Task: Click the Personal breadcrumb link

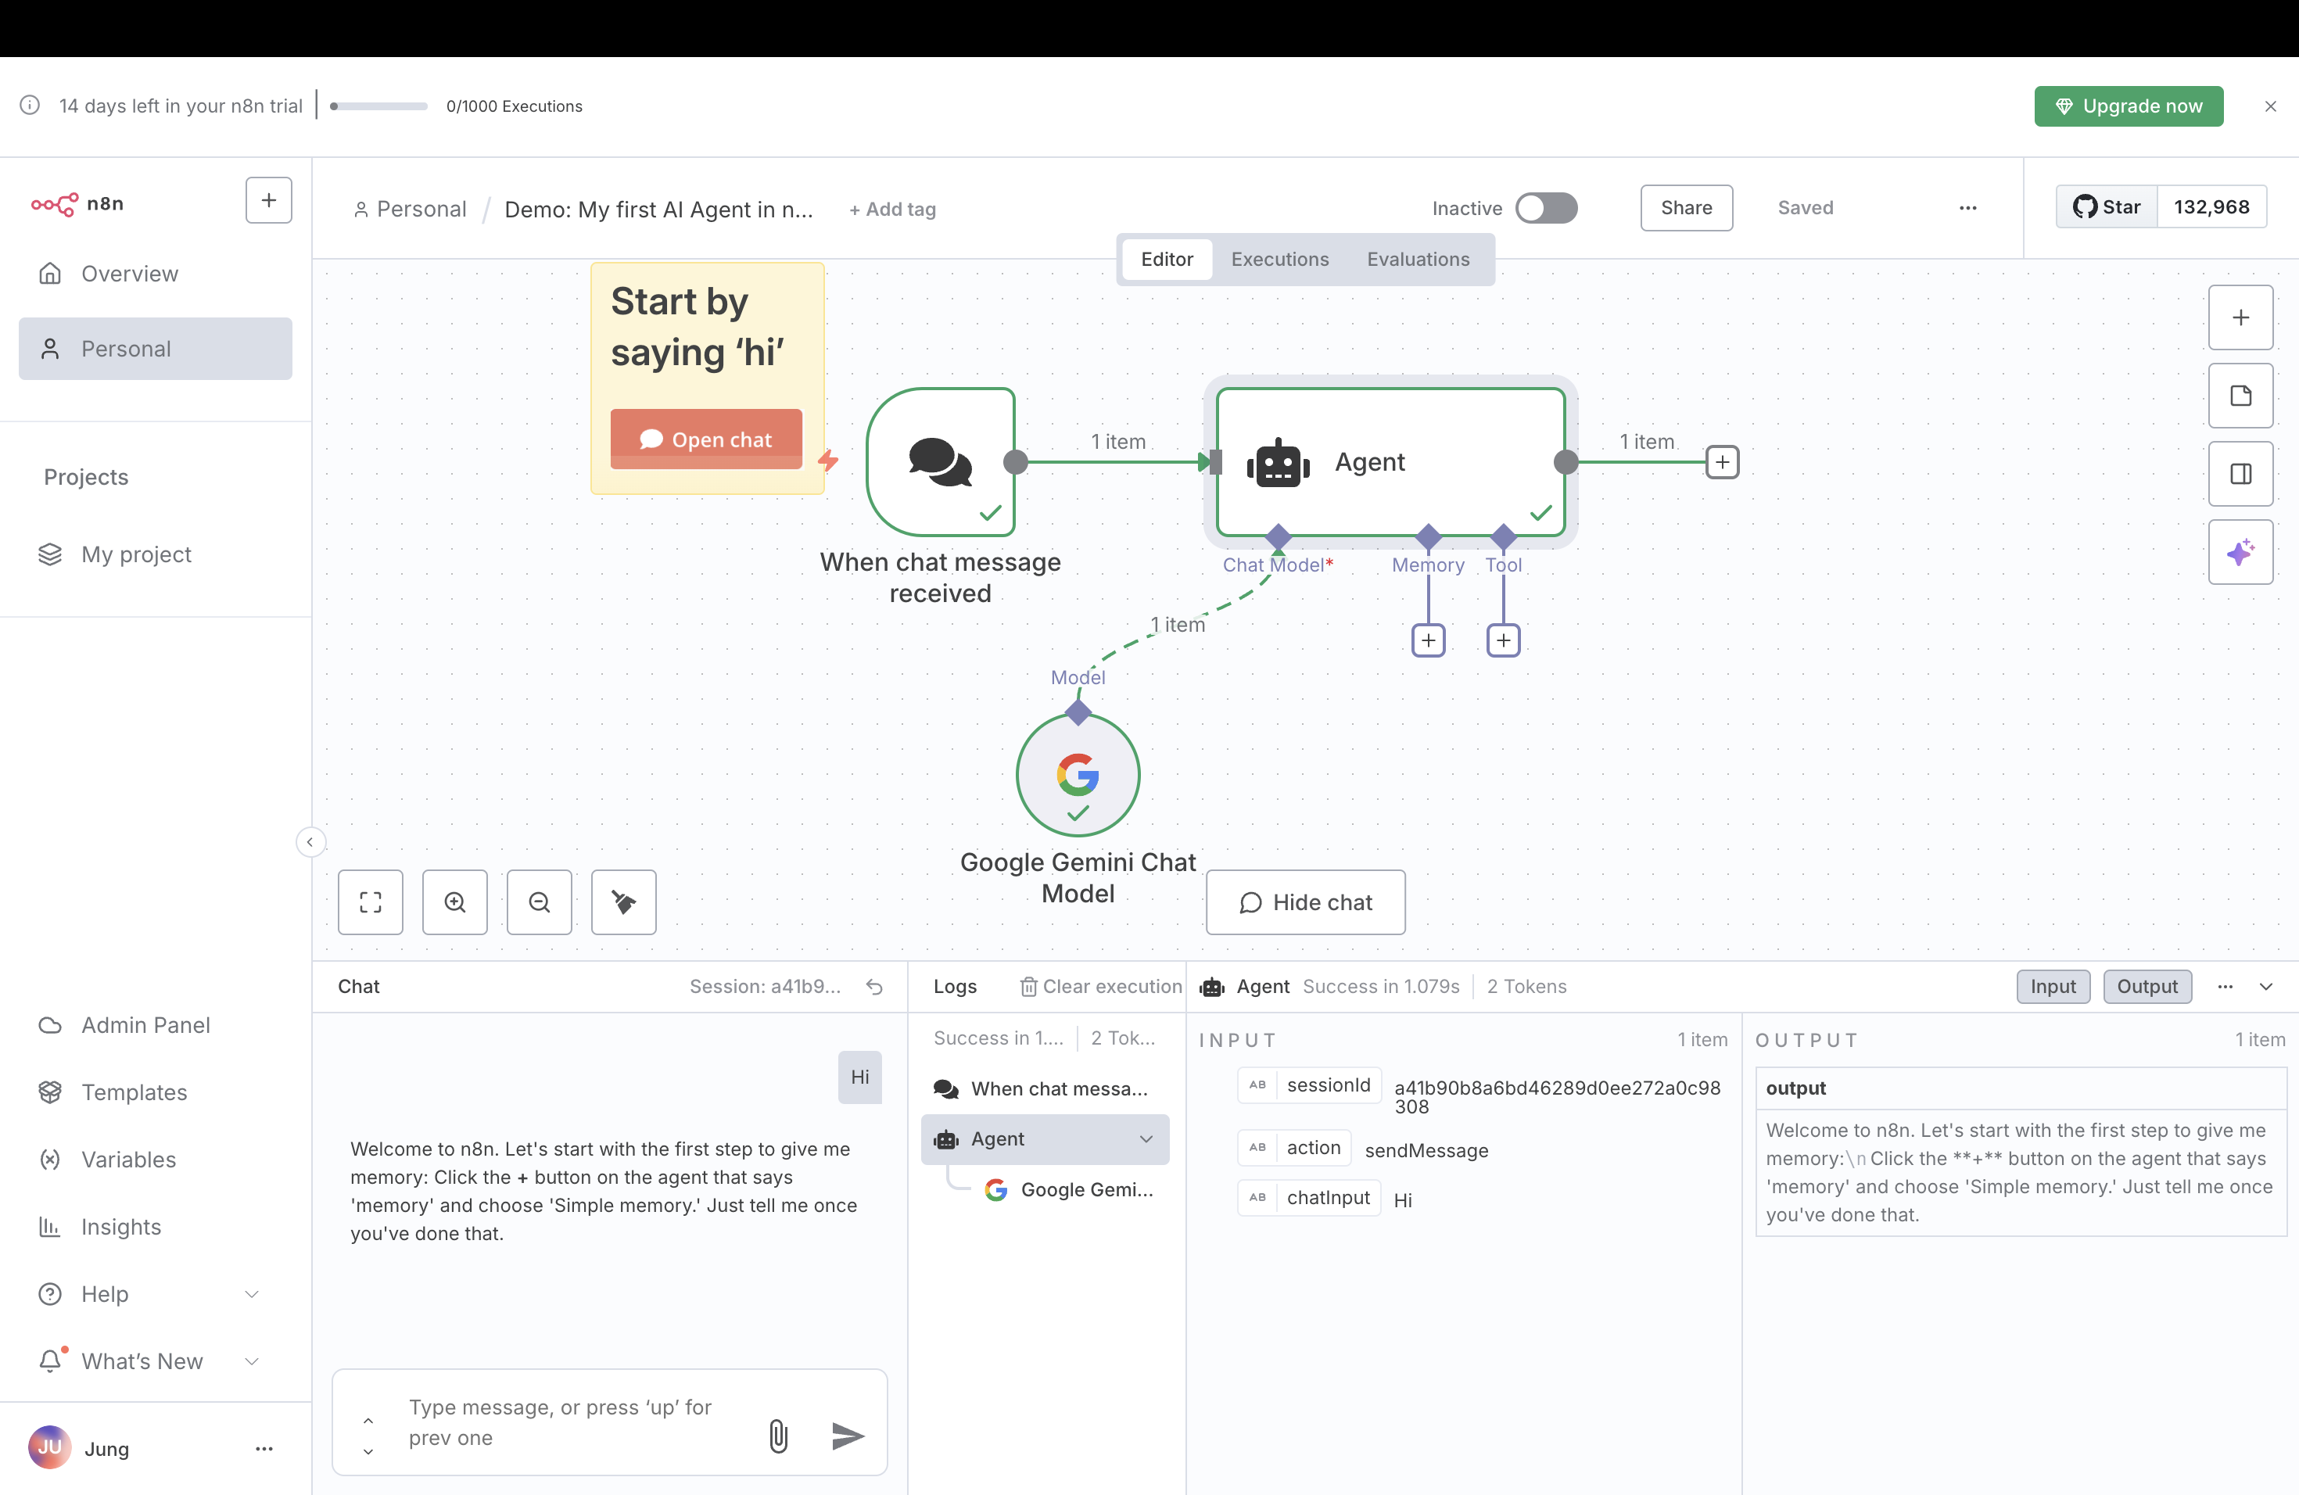Action: pyautogui.click(x=410, y=209)
